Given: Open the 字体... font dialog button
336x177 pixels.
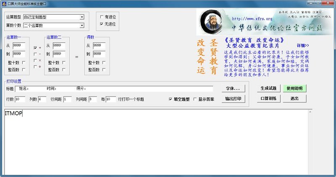Looking at the screenshot, I should 233,88.
